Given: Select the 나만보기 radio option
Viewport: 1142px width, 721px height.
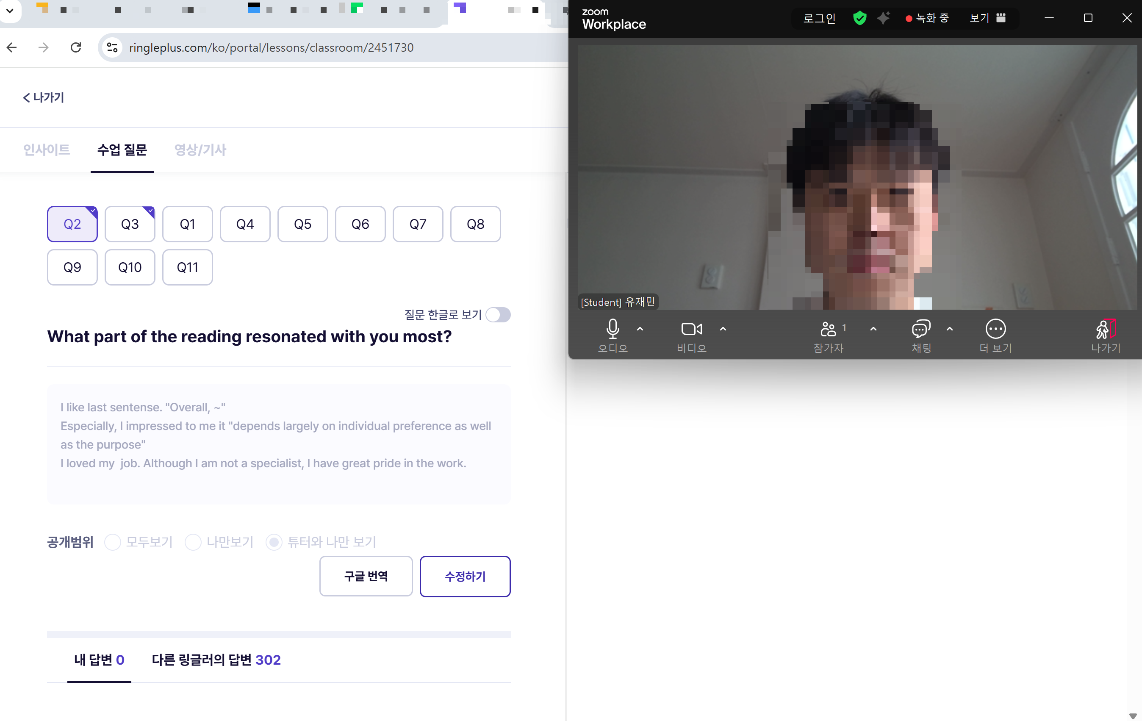Looking at the screenshot, I should 193,542.
